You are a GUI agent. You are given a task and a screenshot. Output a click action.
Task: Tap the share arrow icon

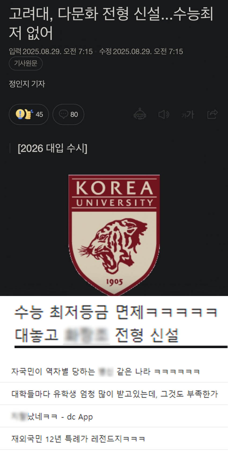[212, 114]
